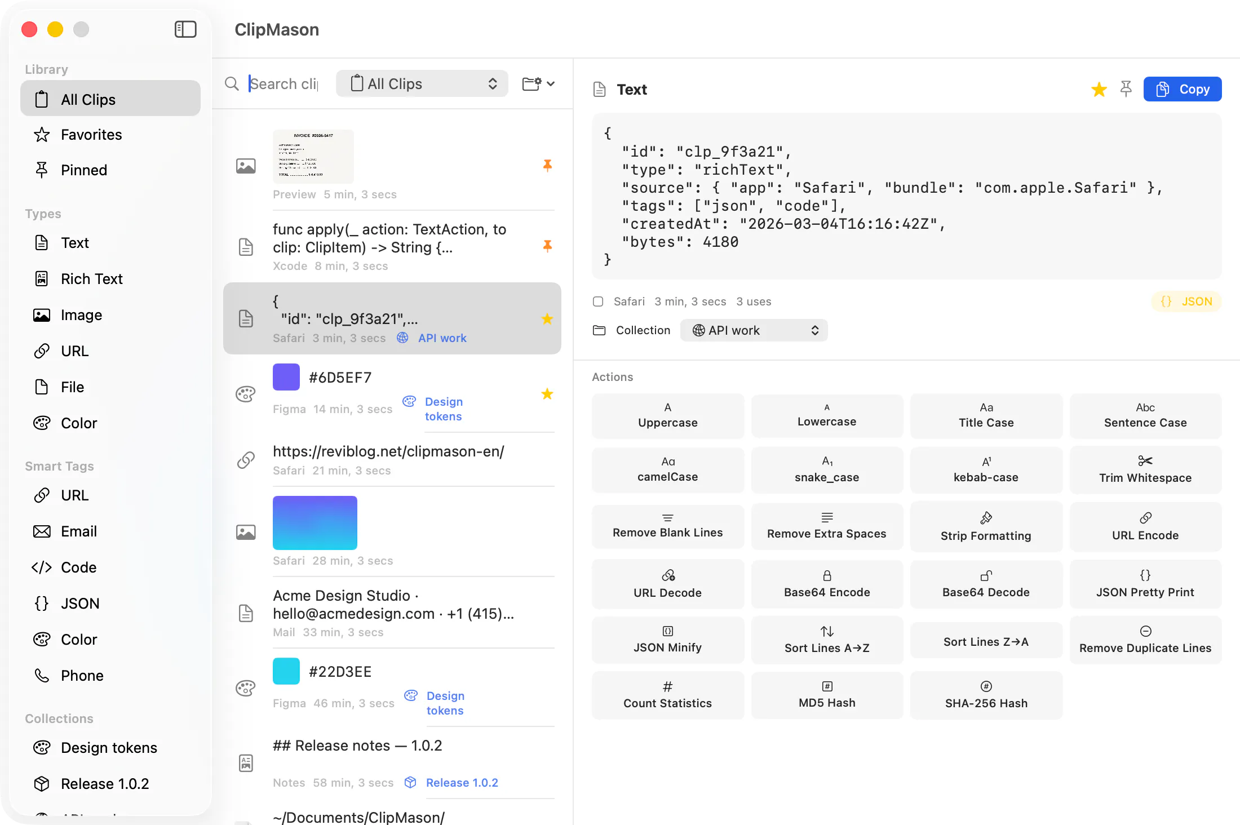Click the Count Statistics hash icon
Image resolution: width=1240 pixels, height=825 pixels.
[668, 686]
